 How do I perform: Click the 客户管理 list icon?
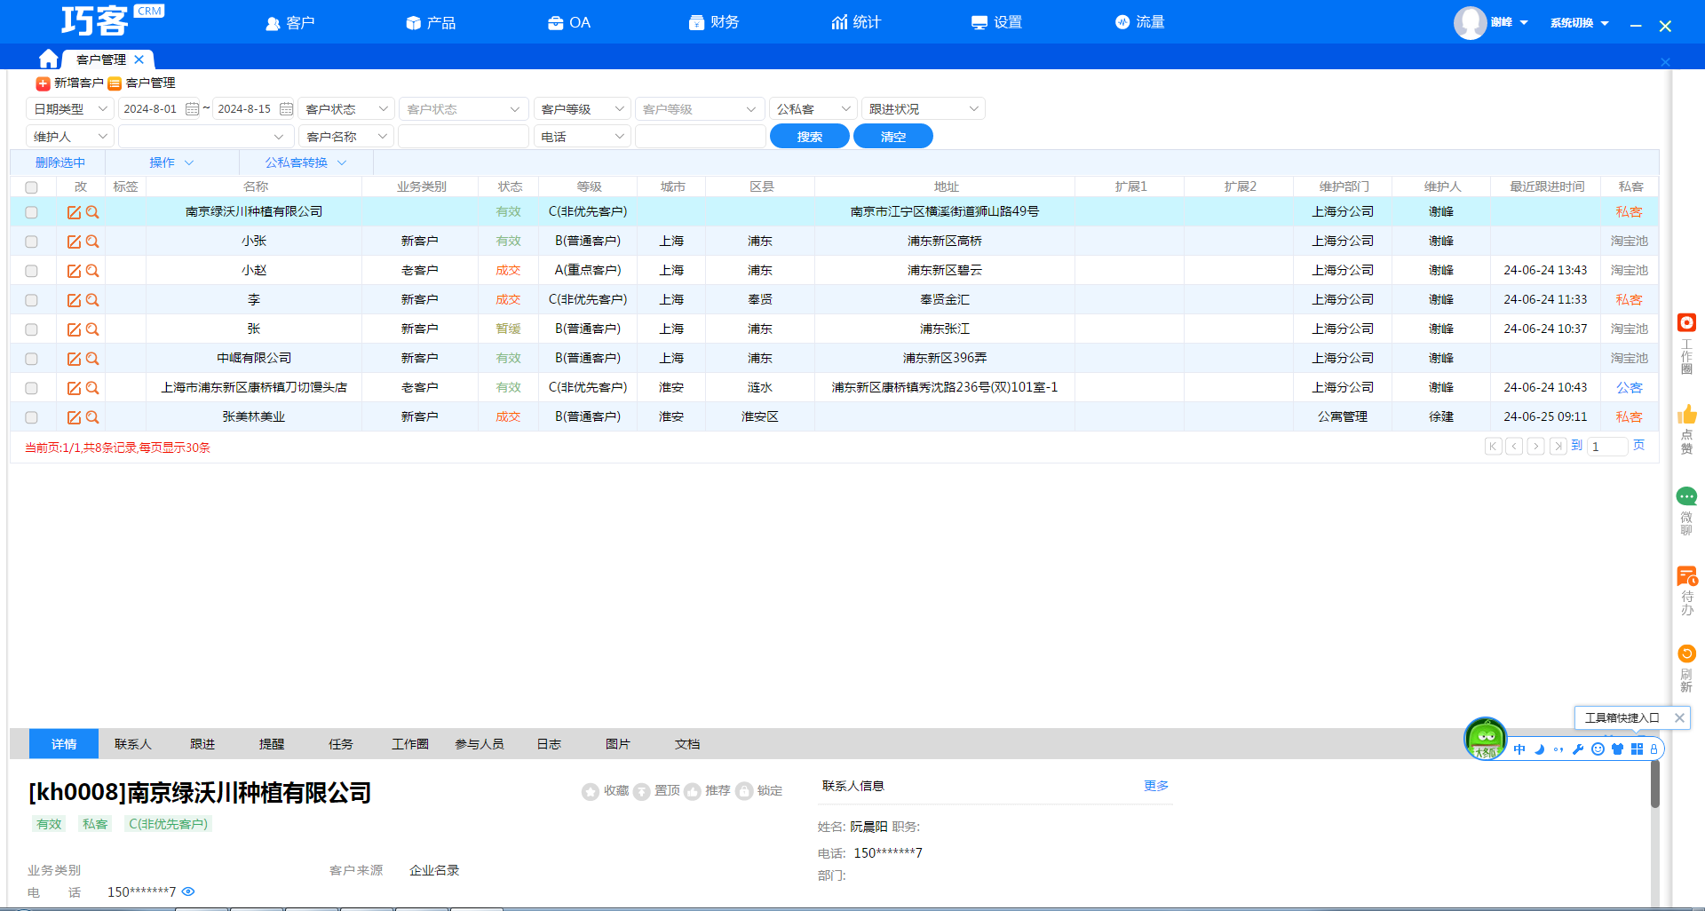point(115,83)
